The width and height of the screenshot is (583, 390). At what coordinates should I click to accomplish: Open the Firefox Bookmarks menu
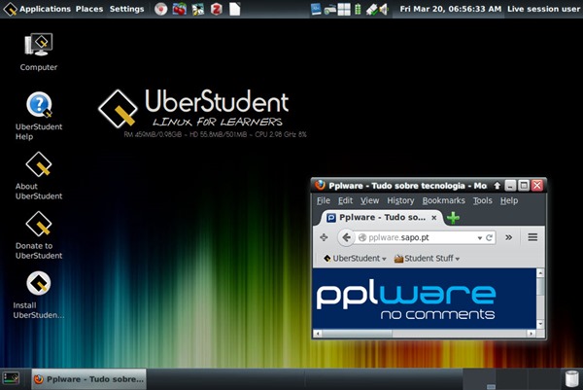click(x=444, y=200)
